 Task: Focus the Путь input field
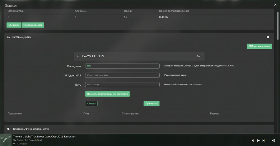click(x=122, y=84)
